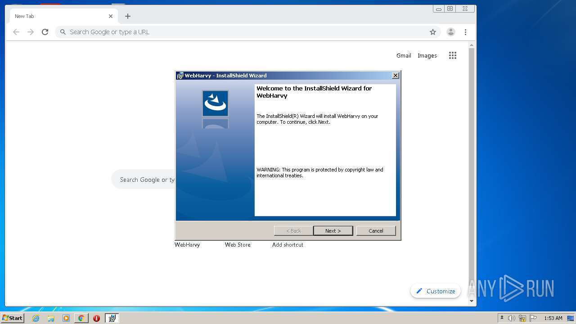Image resolution: width=576 pixels, height=324 pixels.
Task: Click the taskbar clock
Action: (x=553, y=318)
